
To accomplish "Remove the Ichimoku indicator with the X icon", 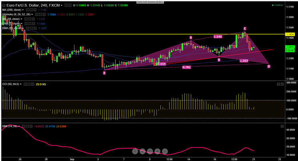I will (x=44, y=14).
